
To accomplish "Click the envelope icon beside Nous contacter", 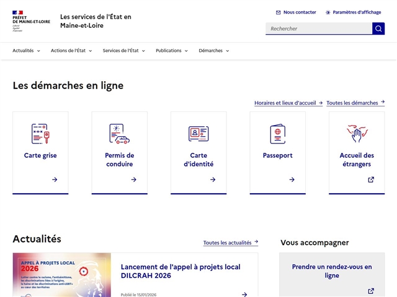I will pyautogui.click(x=279, y=12).
